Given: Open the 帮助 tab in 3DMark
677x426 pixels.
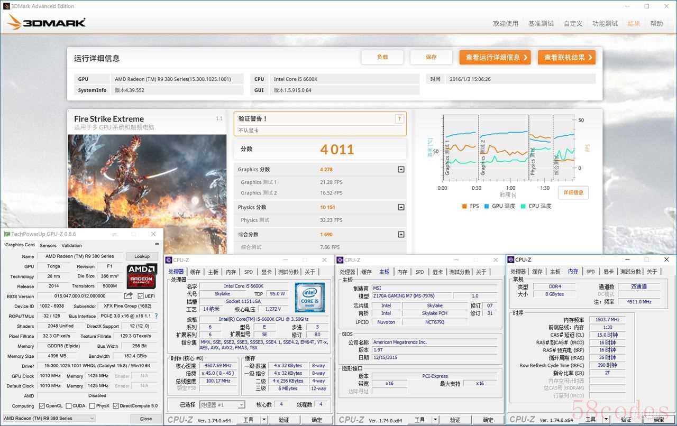Looking at the screenshot, I should pos(656,23).
